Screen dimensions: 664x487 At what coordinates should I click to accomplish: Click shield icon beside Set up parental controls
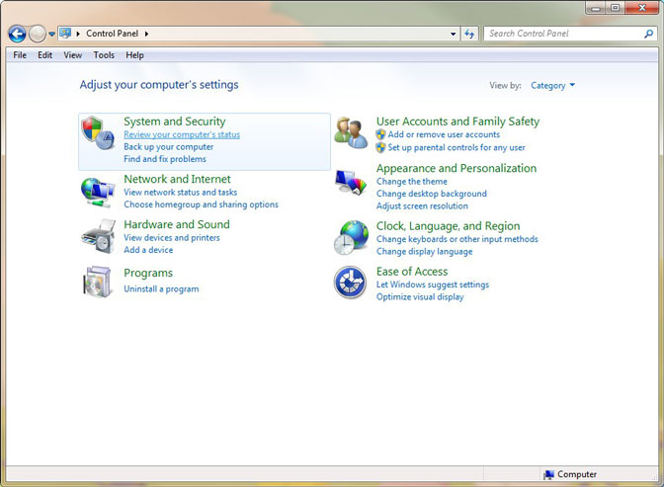point(380,147)
